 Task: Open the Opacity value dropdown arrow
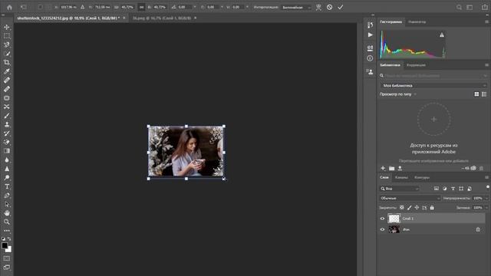point(486,198)
